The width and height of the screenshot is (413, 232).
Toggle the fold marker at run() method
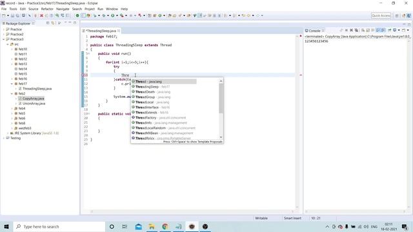[89, 53]
